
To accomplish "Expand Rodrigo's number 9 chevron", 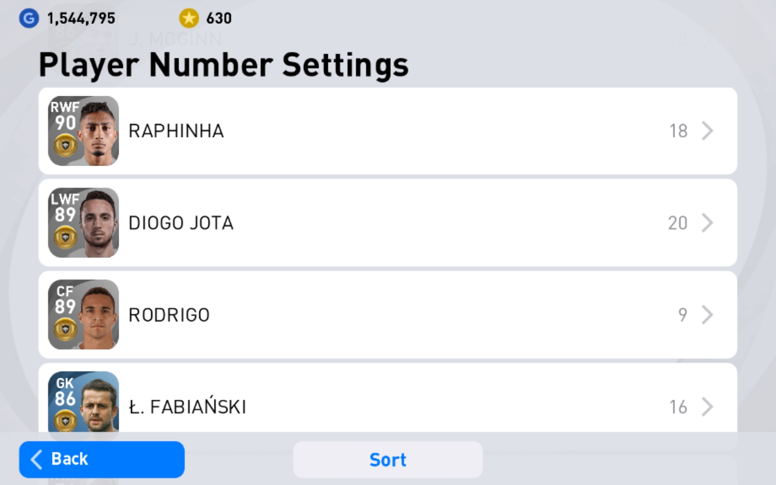I will (x=707, y=315).
